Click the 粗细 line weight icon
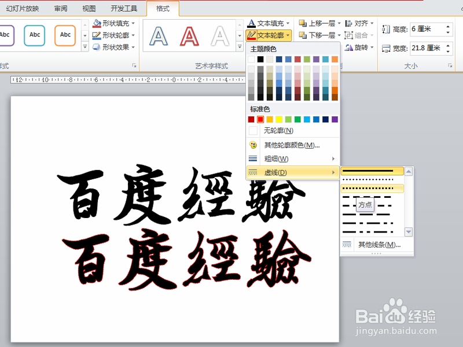463x347 pixels. [253, 158]
